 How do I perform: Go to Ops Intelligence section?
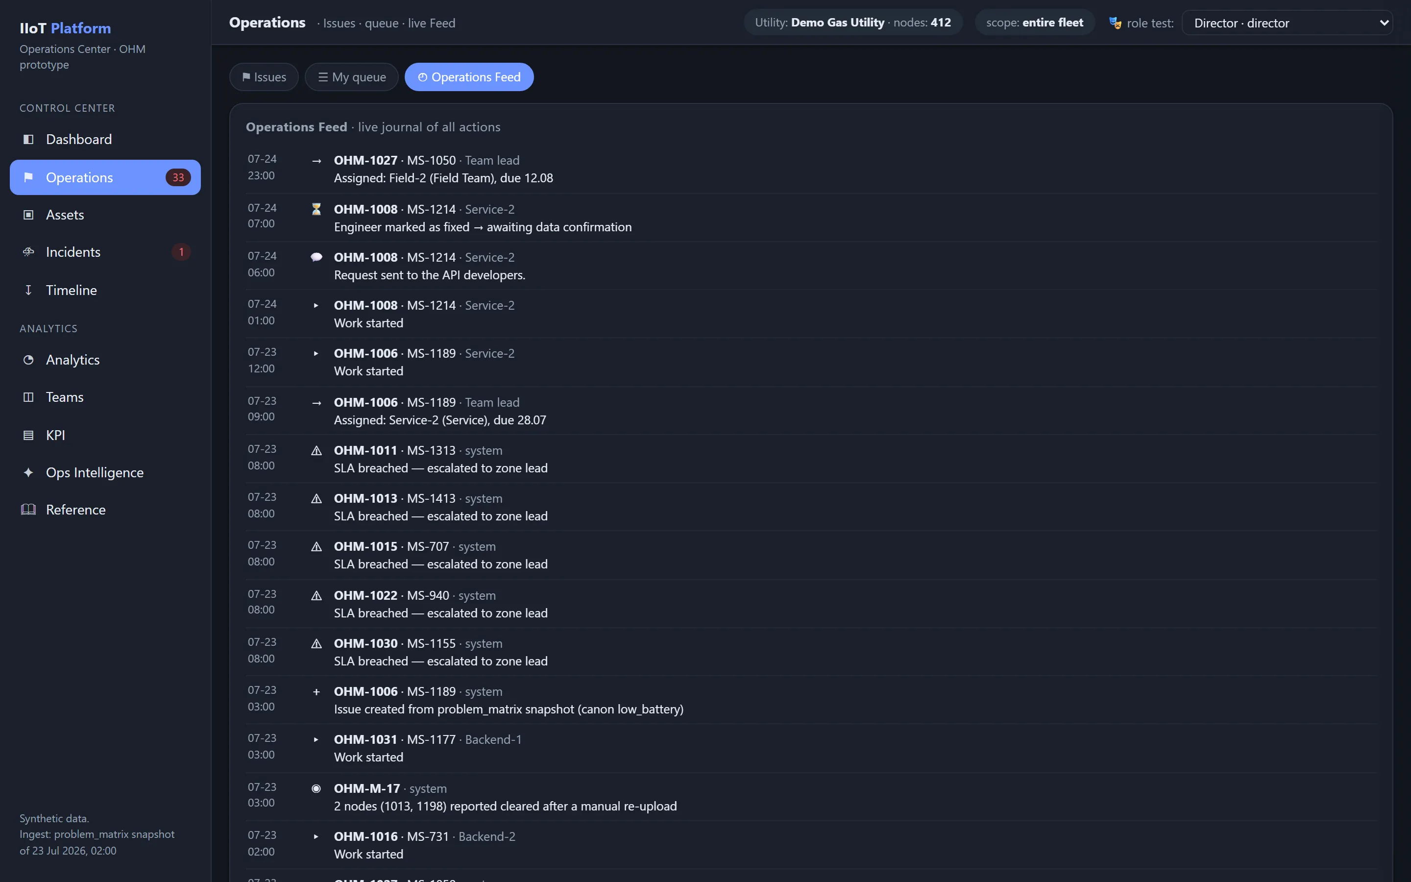pos(105,472)
